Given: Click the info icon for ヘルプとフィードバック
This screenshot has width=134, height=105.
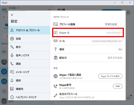Looking at the screenshot, I should (12, 97).
